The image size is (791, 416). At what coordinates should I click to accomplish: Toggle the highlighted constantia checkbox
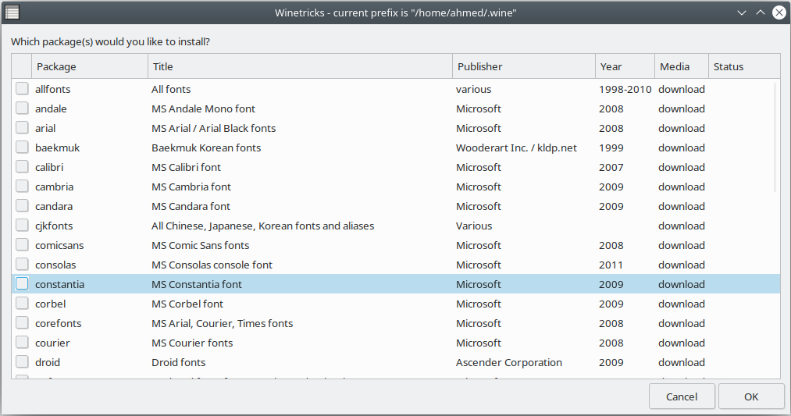pos(22,284)
